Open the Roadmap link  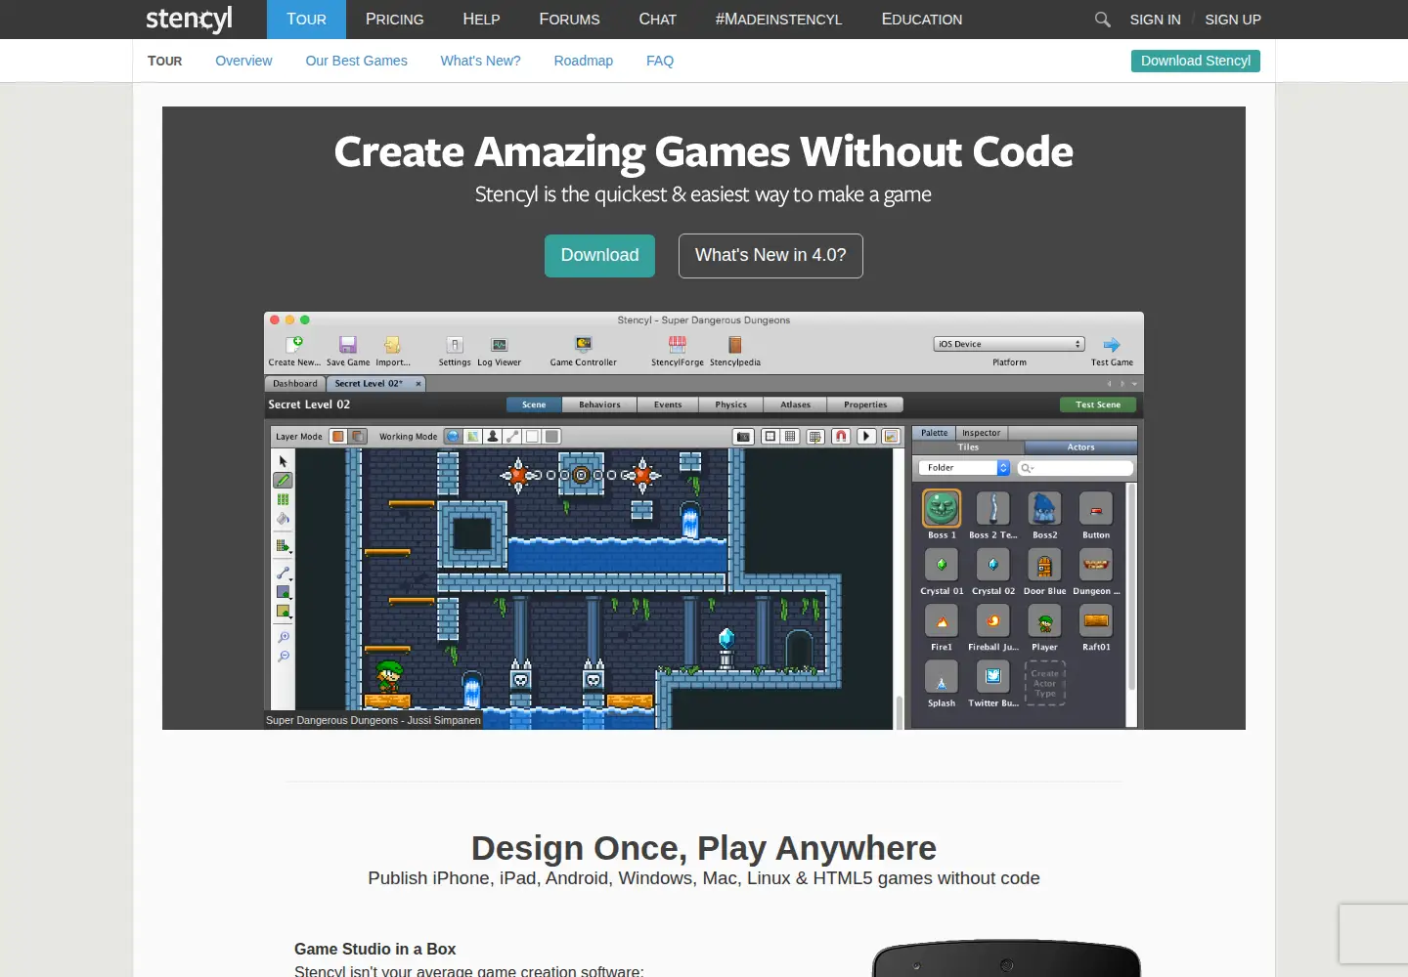coord(584,61)
